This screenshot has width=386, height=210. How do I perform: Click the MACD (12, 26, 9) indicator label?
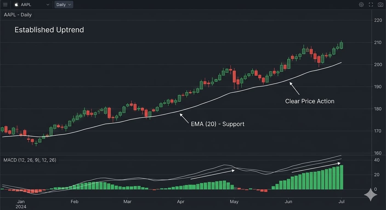tap(30, 160)
